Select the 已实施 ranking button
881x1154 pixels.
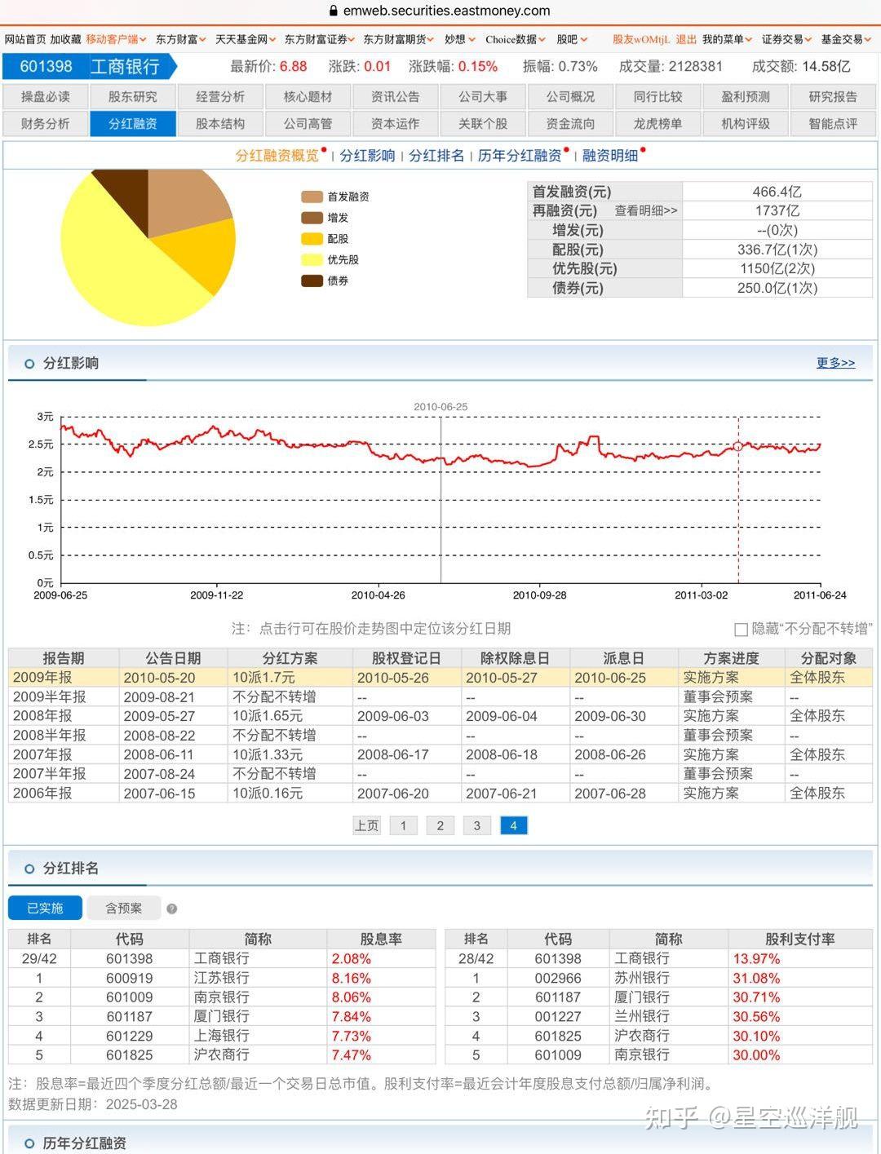tap(46, 909)
